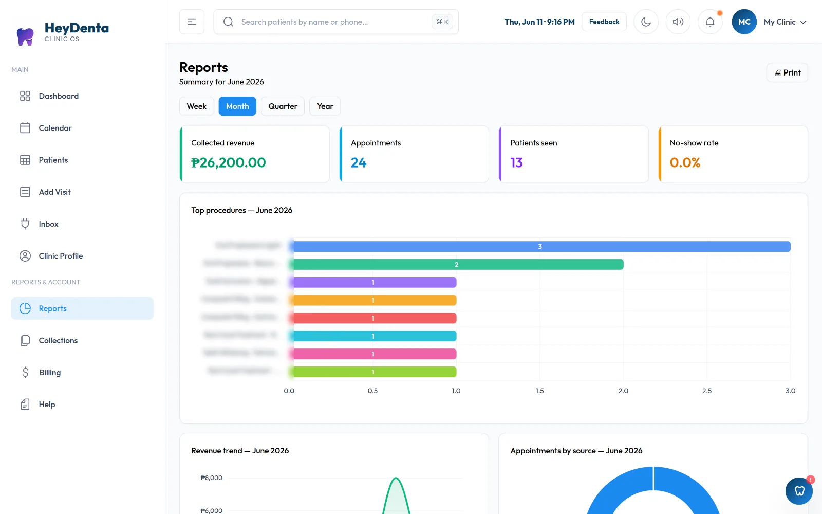Click the red procedure bar
822x514 pixels.
[x=373, y=318]
